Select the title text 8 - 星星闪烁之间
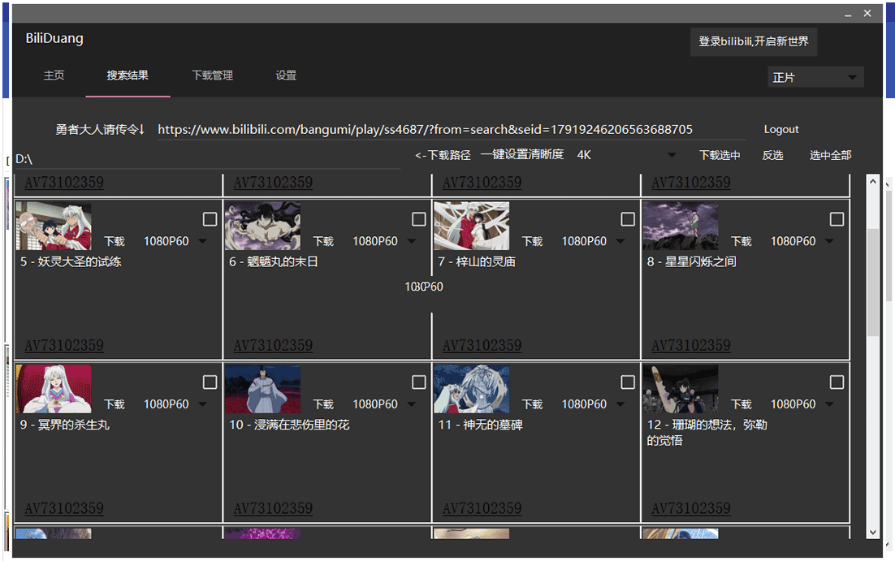The image size is (895, 561). tap(691, 262)
